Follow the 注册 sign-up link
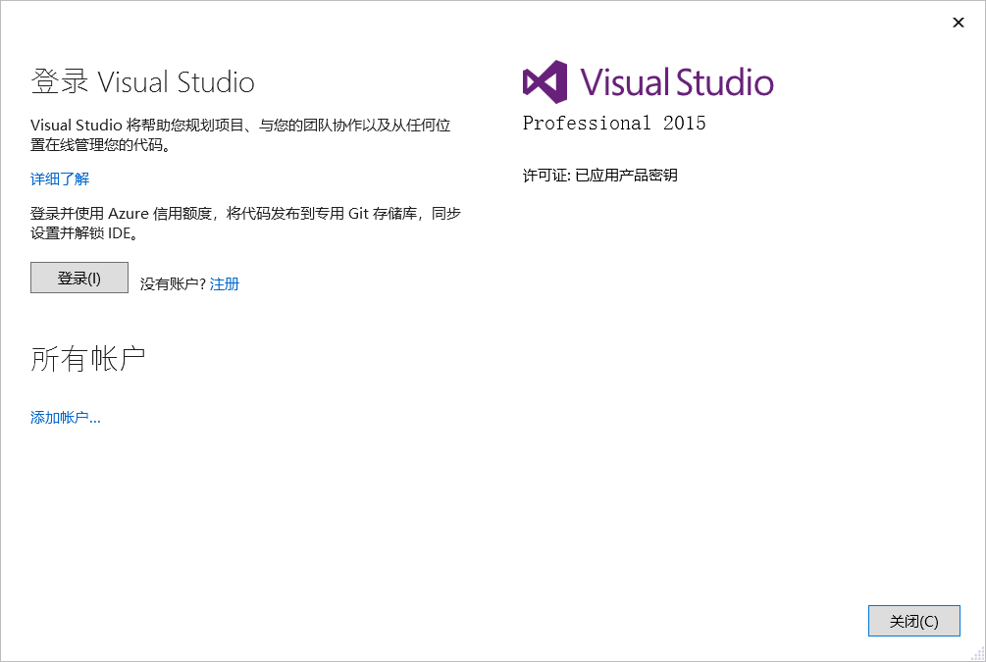This screenshot has width=986, height=662. coord(225,284)
